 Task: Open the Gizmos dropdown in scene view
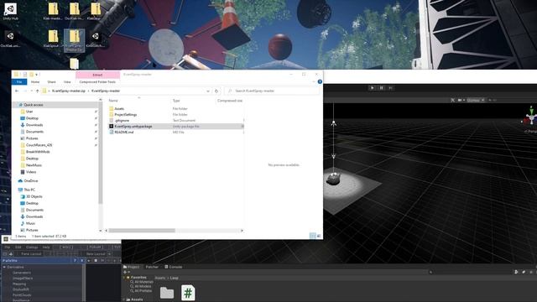(476, 100)
